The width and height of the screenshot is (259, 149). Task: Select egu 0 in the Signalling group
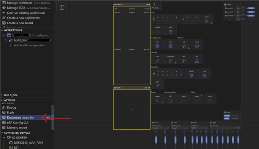158,73
